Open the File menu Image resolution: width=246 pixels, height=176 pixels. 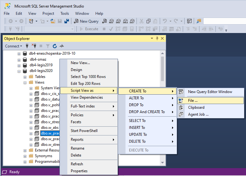point(7,14)
